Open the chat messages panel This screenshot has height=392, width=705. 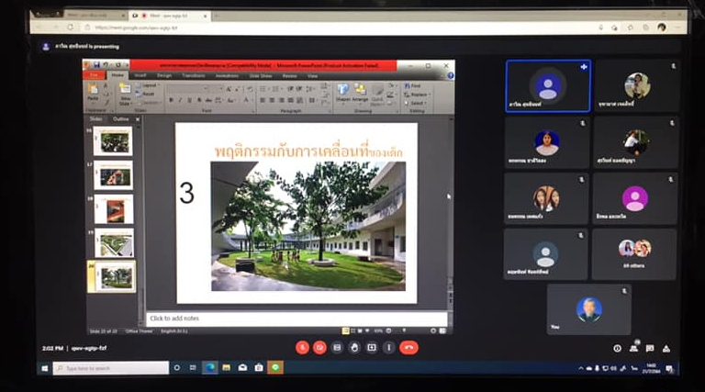point(650,349)
